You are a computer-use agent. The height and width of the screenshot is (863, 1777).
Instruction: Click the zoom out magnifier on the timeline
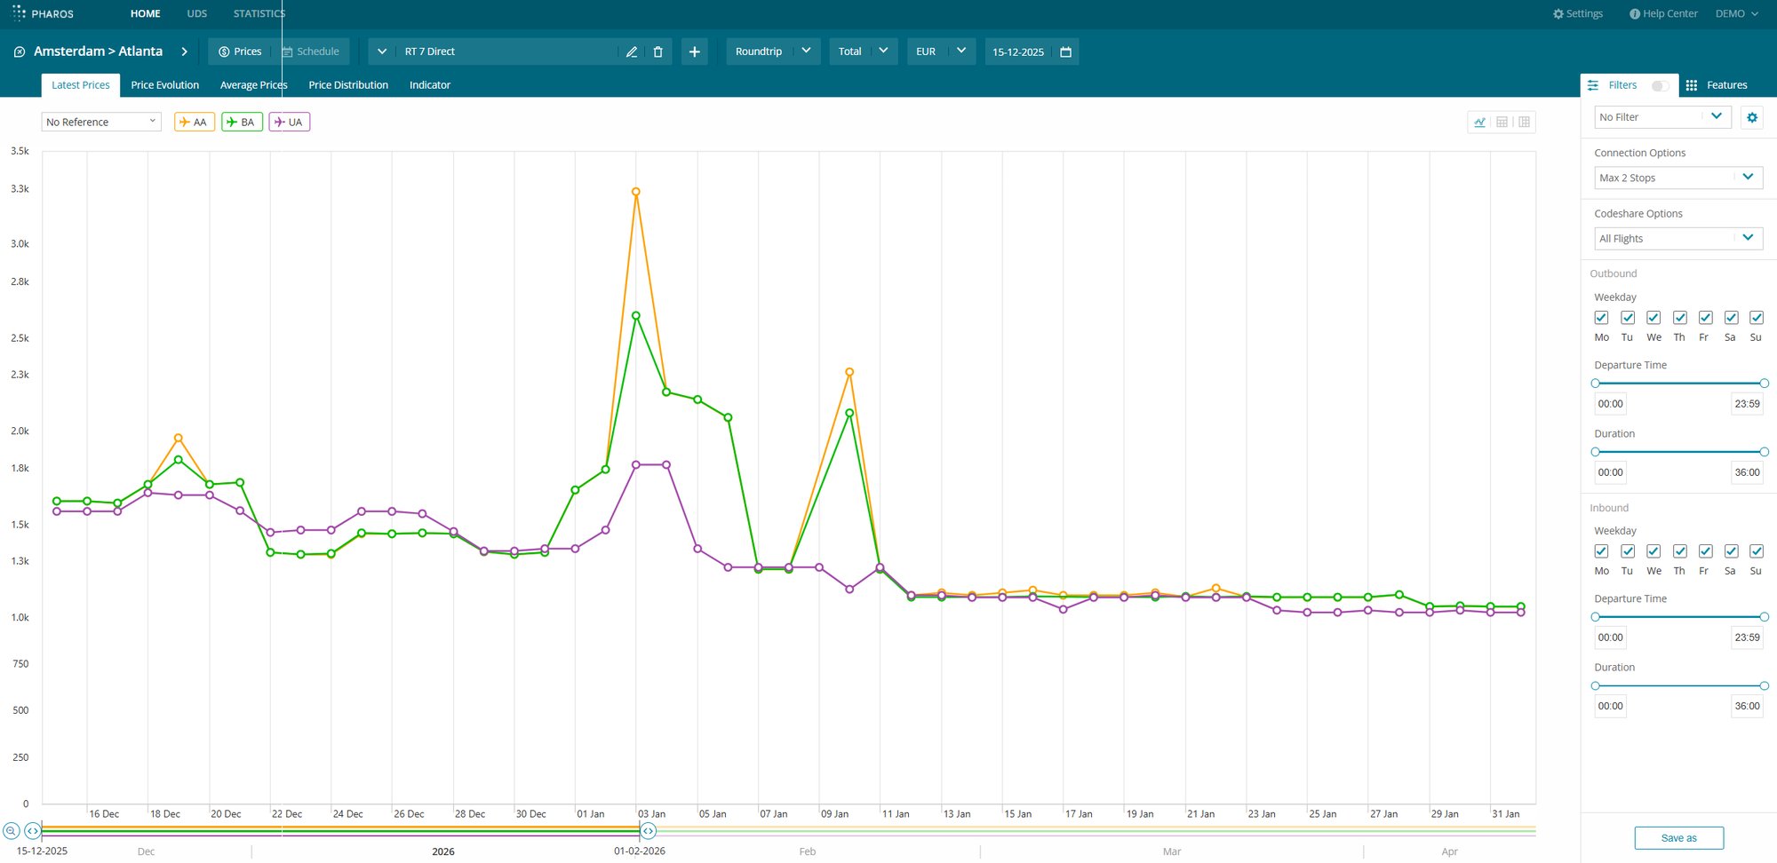(11, 831)
